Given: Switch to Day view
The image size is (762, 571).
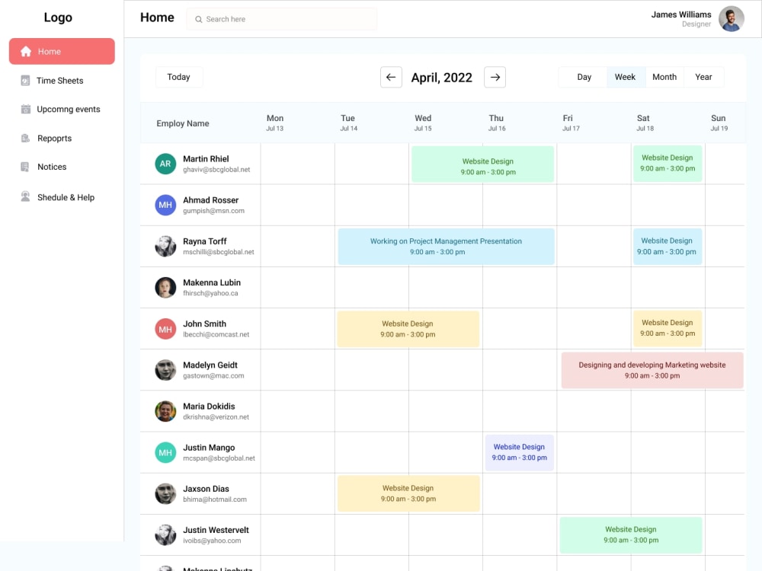Looking at the screenshot, I should point(583,77).
